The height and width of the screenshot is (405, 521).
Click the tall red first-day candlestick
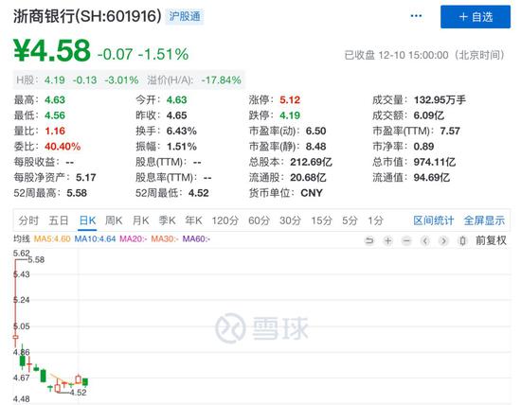(15, 303)
